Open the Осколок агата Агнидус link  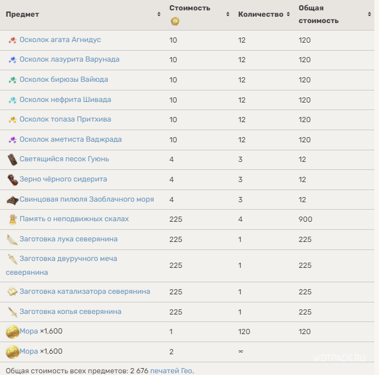pyautogui.click(x=60, y=40)
